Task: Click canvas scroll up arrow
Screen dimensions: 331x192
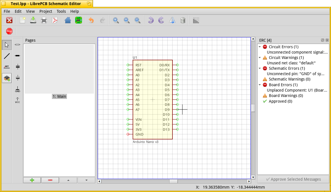Action: (x=253, y=39)
